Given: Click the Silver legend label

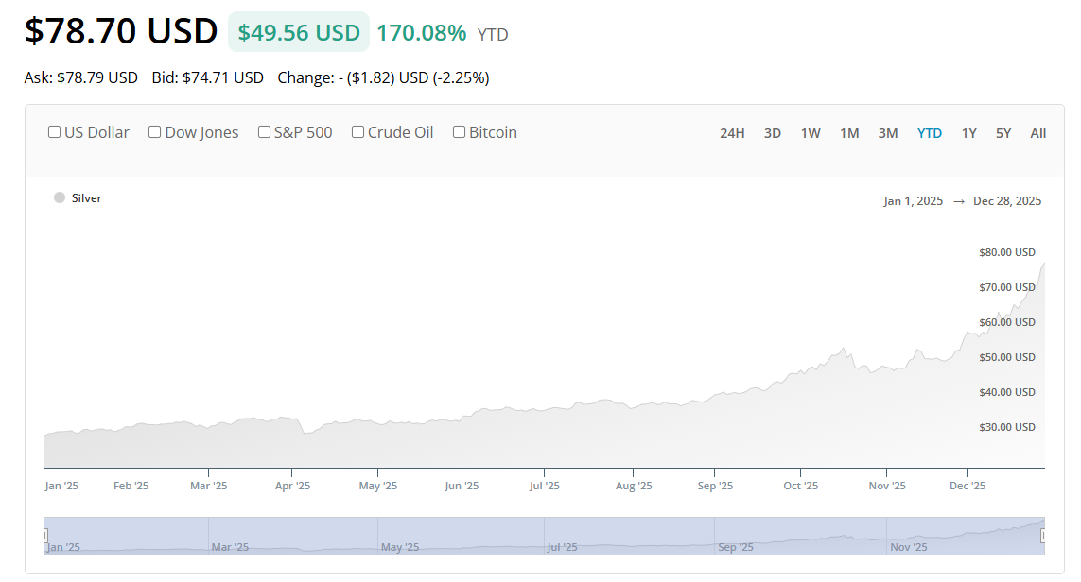Looking at the screenshot, I should point(86,198).
